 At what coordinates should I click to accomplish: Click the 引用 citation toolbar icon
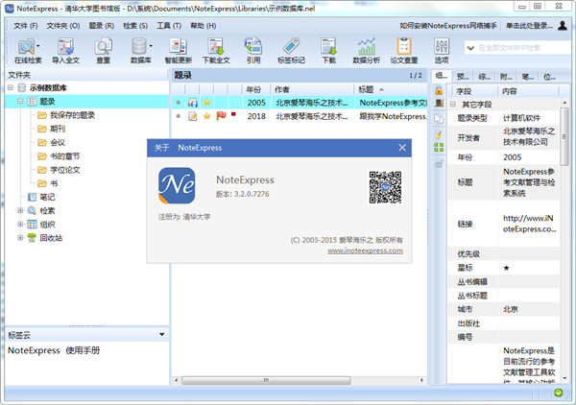(253, 46)
